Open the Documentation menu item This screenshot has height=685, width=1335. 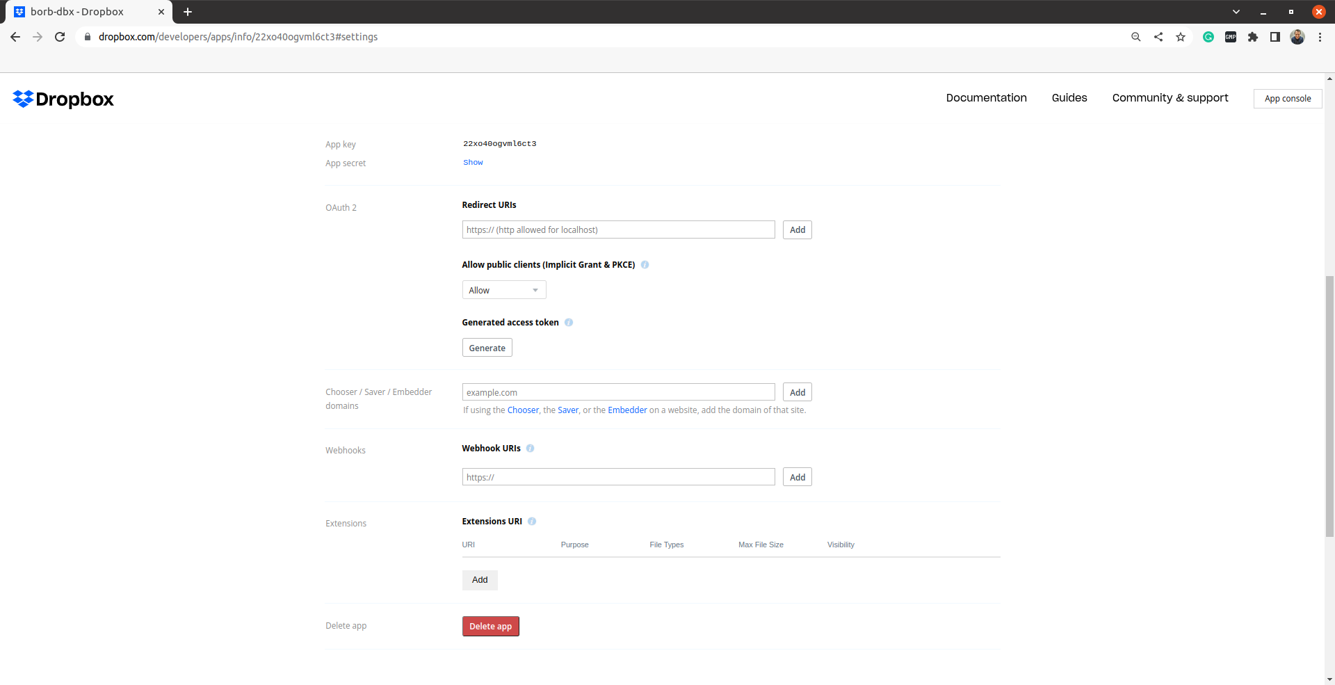pos(986,98)
